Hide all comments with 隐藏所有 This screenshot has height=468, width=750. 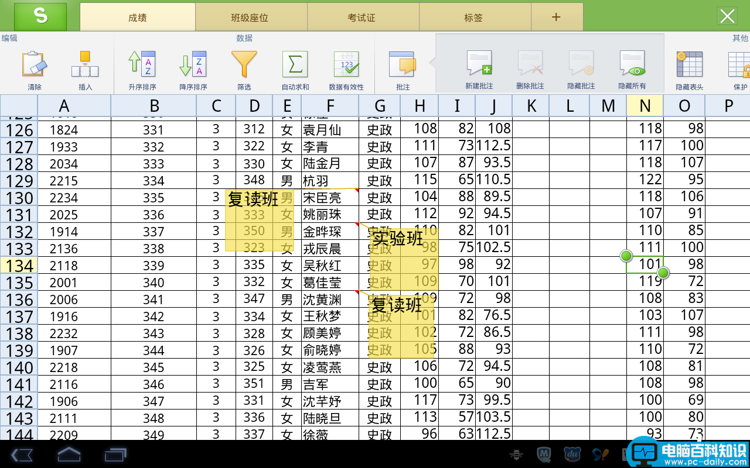pyautogui.click(x=632, y=63)
